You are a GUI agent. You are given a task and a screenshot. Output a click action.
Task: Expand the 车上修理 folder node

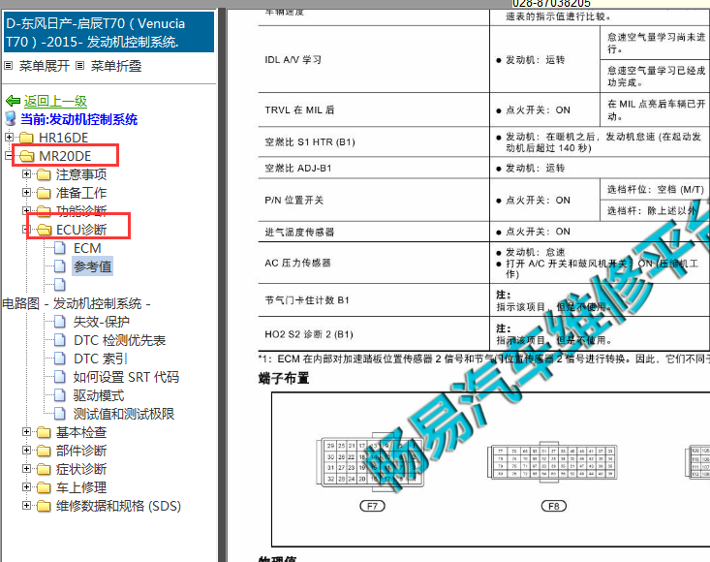27,487
